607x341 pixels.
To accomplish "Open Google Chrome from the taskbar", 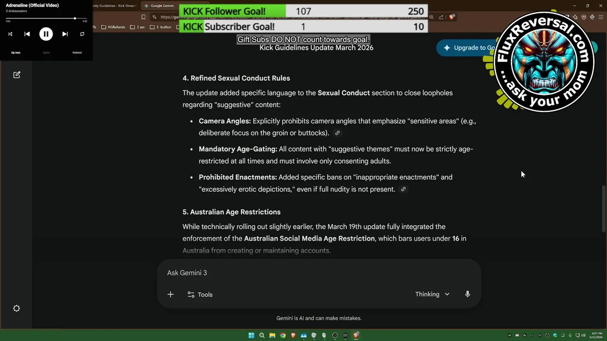I will click(x=283, y=335).
